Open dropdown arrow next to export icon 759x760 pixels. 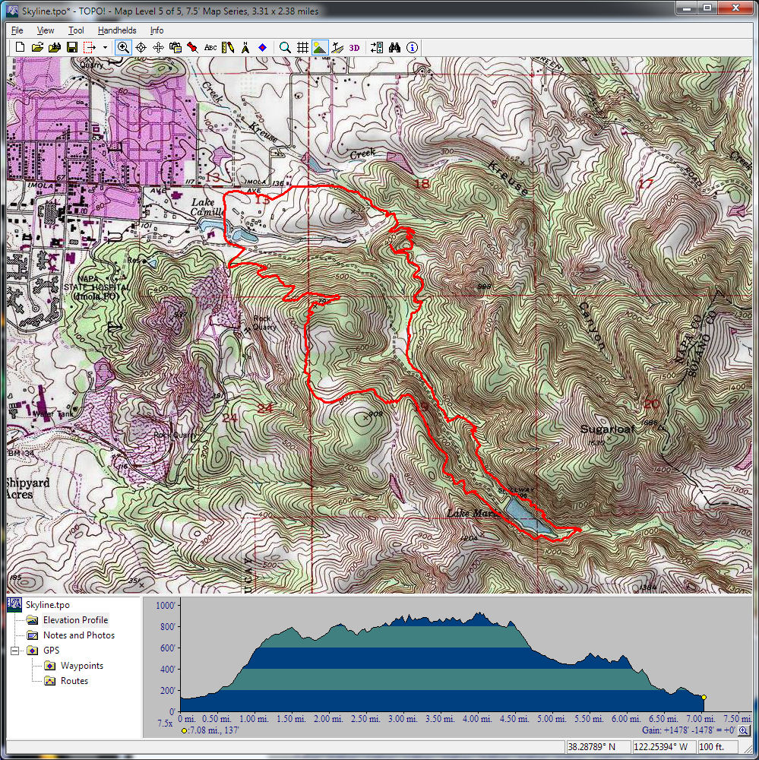coord(105,47)
